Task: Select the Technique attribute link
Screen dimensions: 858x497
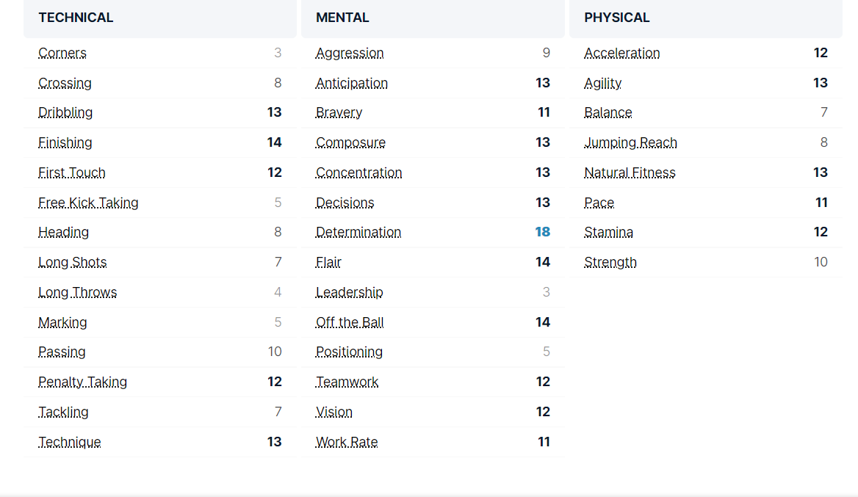Action: click(x=70, y=442)
